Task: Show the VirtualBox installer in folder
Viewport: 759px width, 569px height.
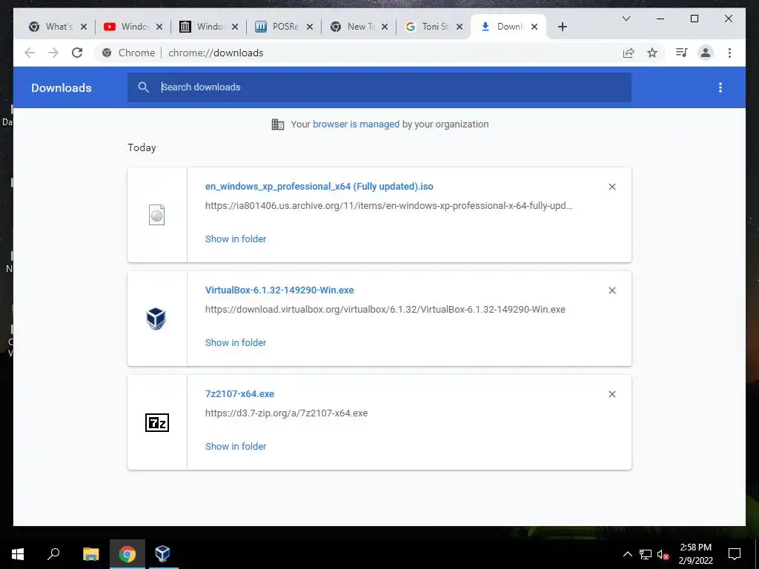Action: pos(236,342)
